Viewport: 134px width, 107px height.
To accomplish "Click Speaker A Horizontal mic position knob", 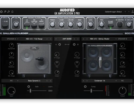I will 12,45.
